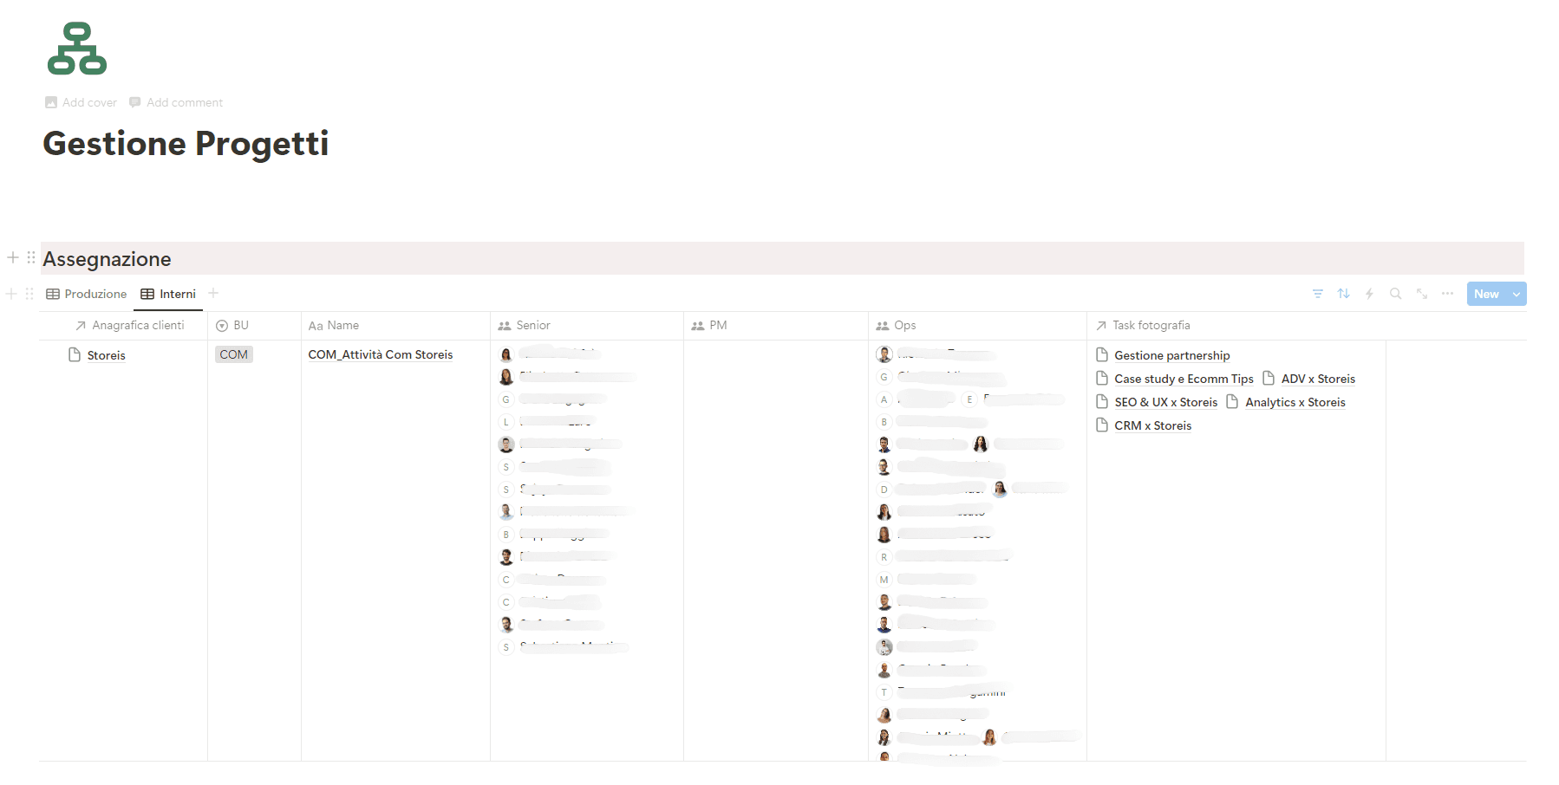This screenshot has width=1559, height=785.
Task: Switch to the Produzione tab
Action: [94, 294]
